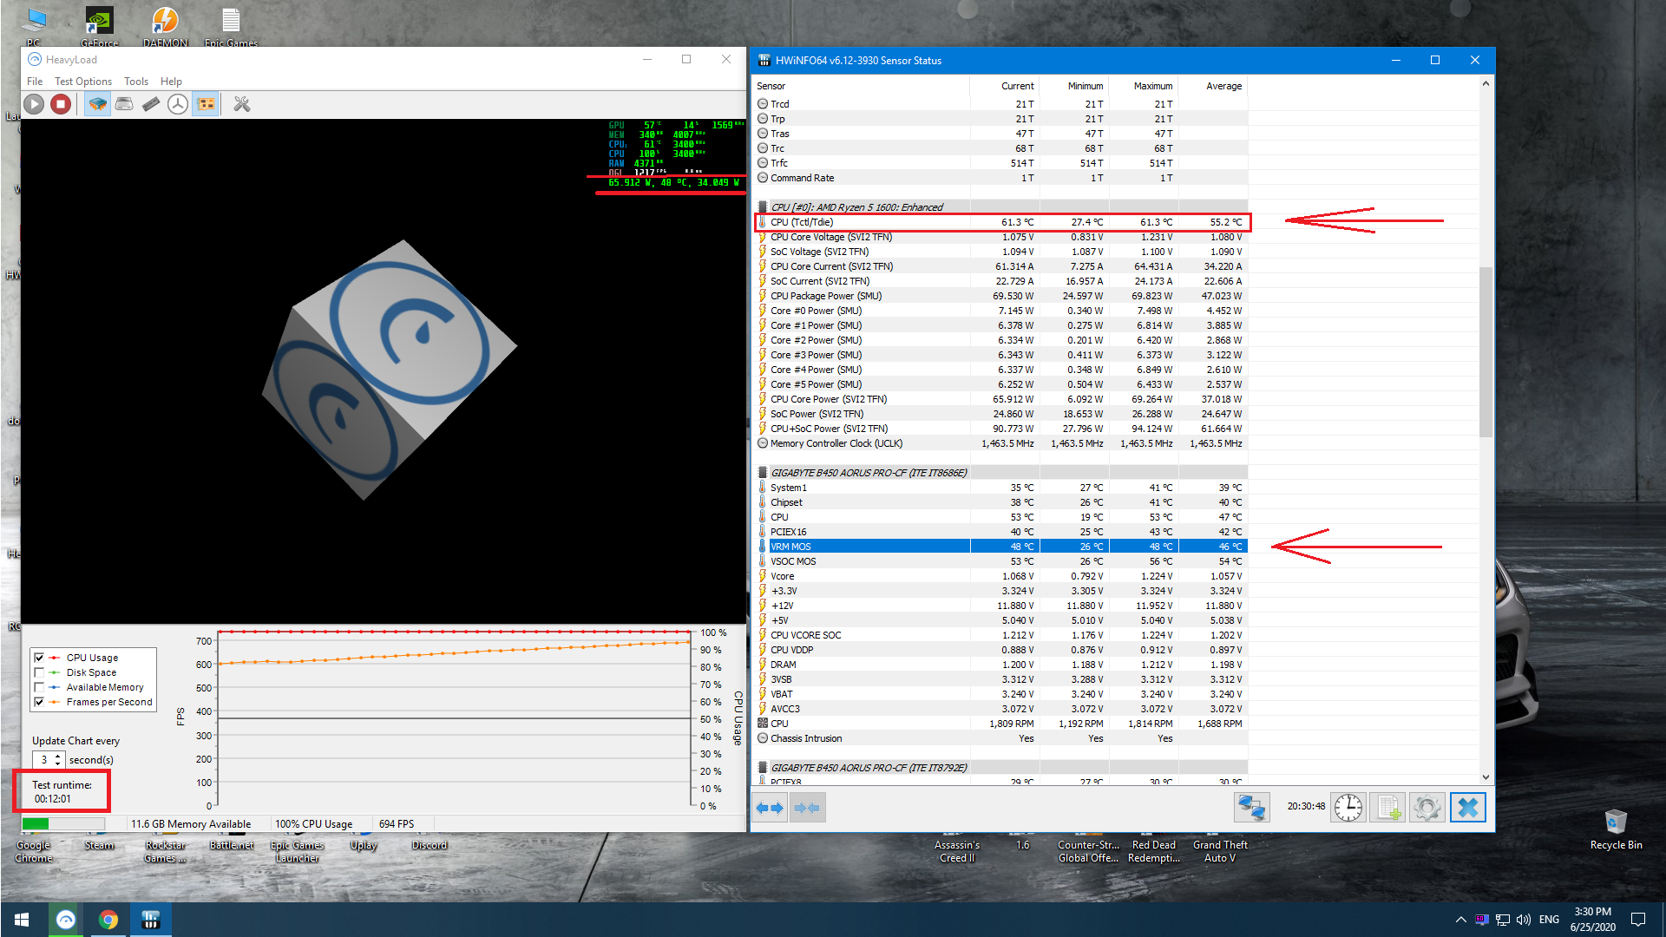Show hidden system tray icons
The image size is (1666, 937).
coord(1460,920)
